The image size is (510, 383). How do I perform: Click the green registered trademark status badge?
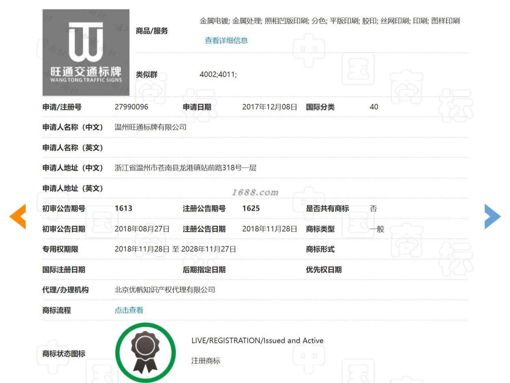pyautogui.click(x=145, y=353)
